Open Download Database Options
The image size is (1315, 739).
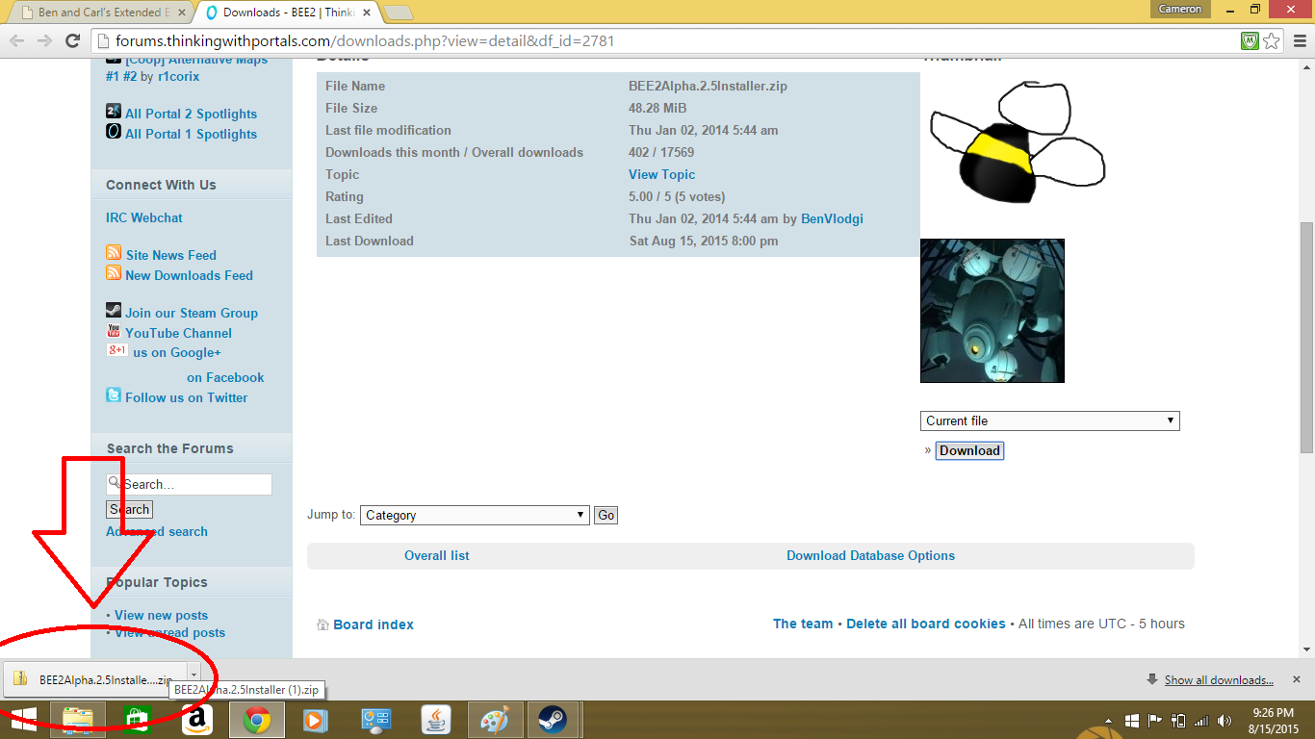pos(871,555)
